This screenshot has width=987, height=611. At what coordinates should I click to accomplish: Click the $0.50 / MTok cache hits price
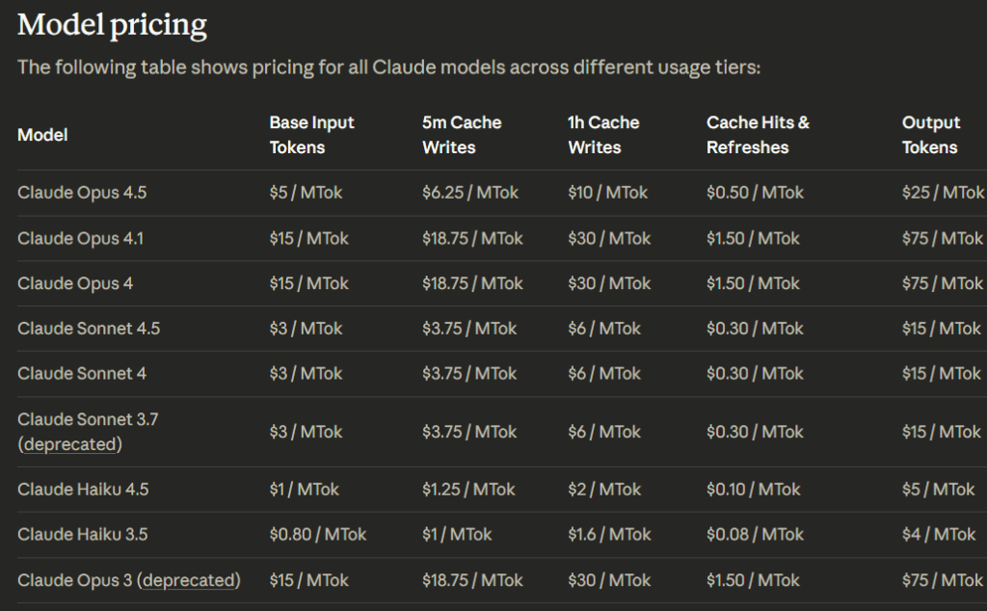click(x=755, y=193)
